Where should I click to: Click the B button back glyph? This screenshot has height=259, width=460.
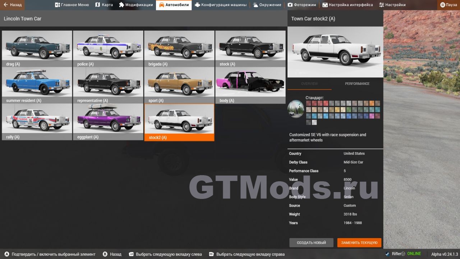click(105, 254)
